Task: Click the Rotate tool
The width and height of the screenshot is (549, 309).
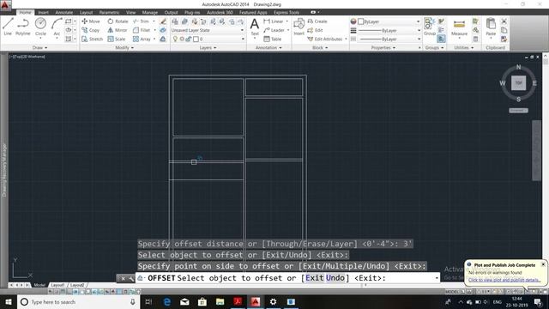Action: (118, 21)
